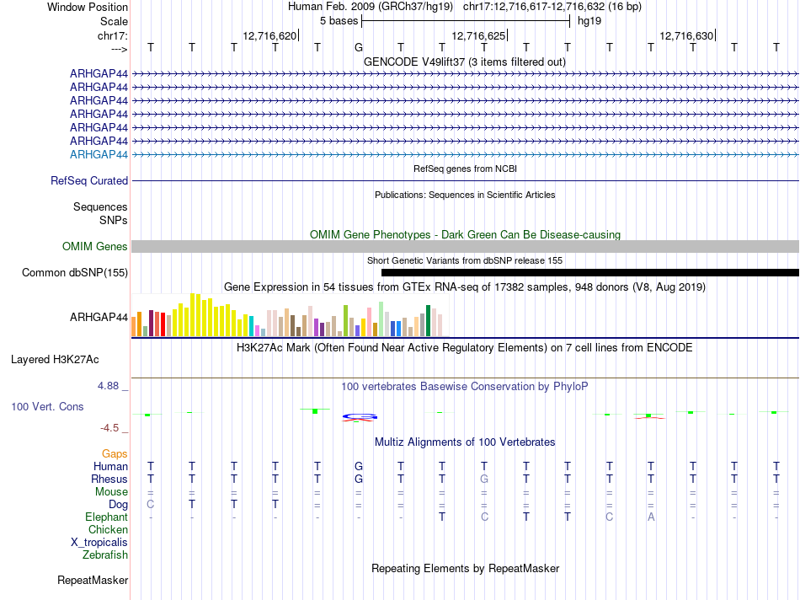Image resolution: width=800 pixels, height=600 pixels.
Task: Click the gray OMIM Genes bar
Action: [x=465, y=247]
